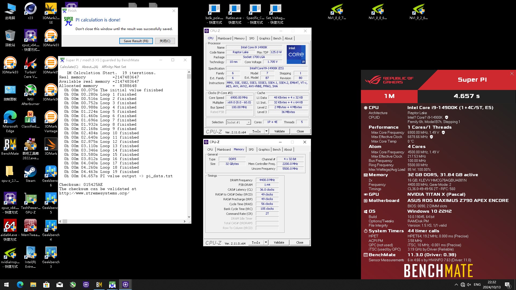516x290 pixels.
Task: Click Core Speed 6900.00 MHz field
Action: click(x=239, y=98)
